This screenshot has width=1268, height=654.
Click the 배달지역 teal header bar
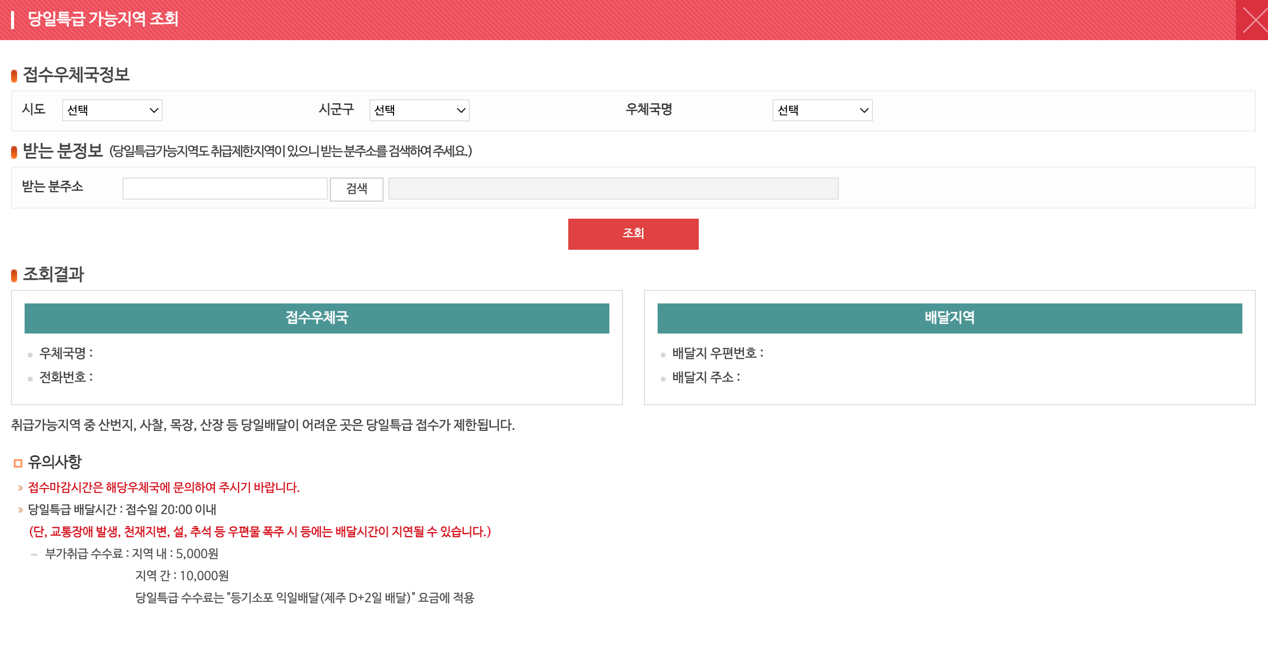tap(949, 318)
